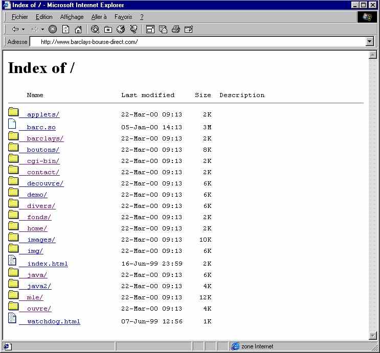Open the java2/ directory link
Viewport: 380px width, 353px height.
pos(39,286)
